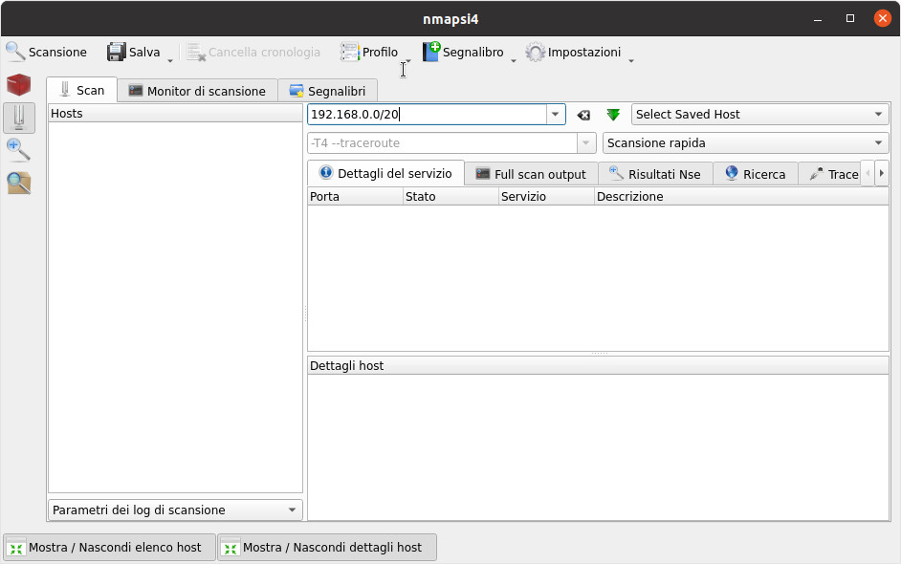This screenshot has width=901, height=564.
Task: Click the Segnalibro bookmark-add icon
Action: click(x=431, y=52)
